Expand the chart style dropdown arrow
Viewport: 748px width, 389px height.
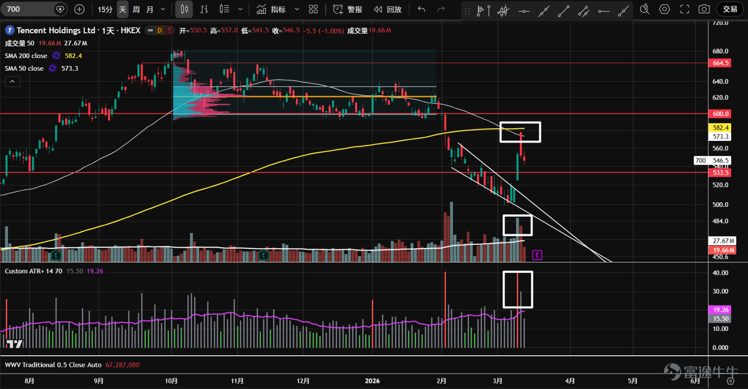(x=240, y=9)
